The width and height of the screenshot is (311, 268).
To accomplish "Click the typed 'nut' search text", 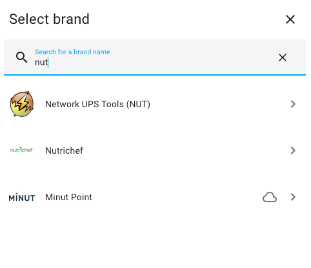I will [41, 63].
